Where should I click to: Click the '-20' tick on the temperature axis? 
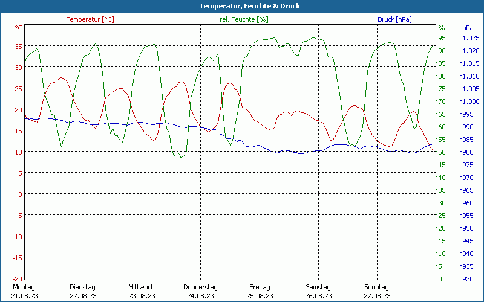coord(18,279)
